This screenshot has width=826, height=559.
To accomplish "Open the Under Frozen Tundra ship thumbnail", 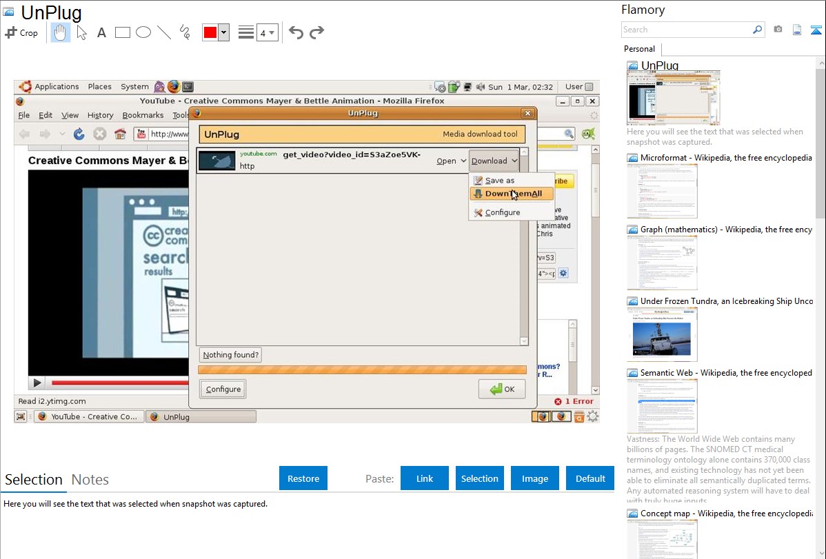I will point(662,334).
